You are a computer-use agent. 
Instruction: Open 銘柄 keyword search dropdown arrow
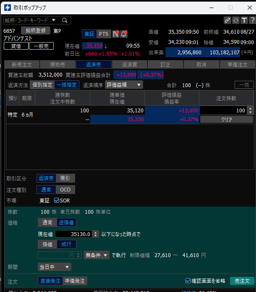pos(54,20)
